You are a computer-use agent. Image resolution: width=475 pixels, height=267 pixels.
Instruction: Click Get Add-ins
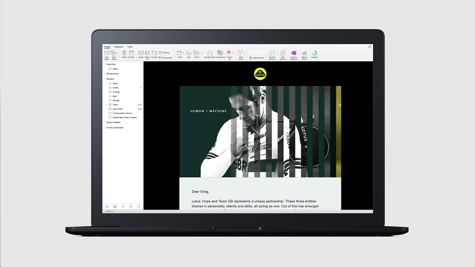coord(283,55)
